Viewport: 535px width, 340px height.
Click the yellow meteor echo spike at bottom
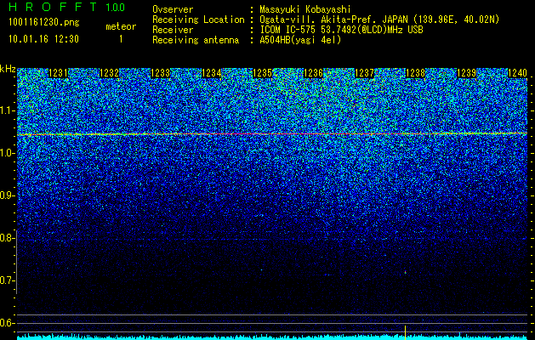(x=405, y=332)
